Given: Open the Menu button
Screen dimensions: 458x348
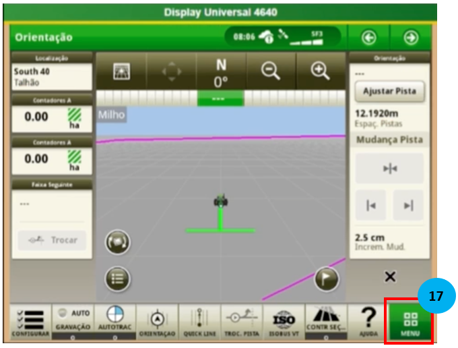Looking at the screenshot, I should click(x=410, y=321).
